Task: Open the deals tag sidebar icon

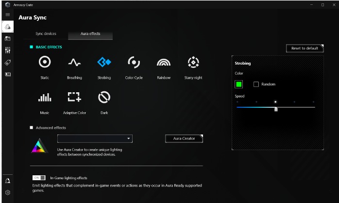Action: [x=8, y=63]
